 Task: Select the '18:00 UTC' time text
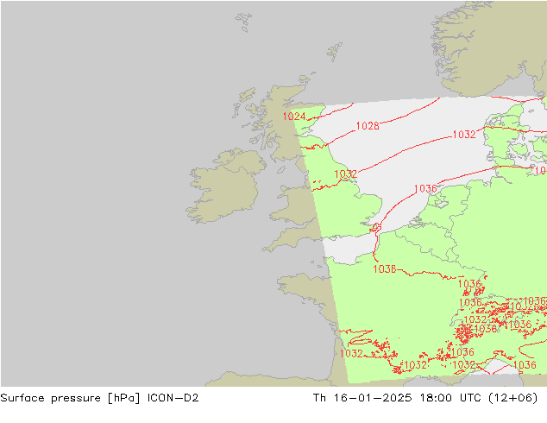click(450, 398)
